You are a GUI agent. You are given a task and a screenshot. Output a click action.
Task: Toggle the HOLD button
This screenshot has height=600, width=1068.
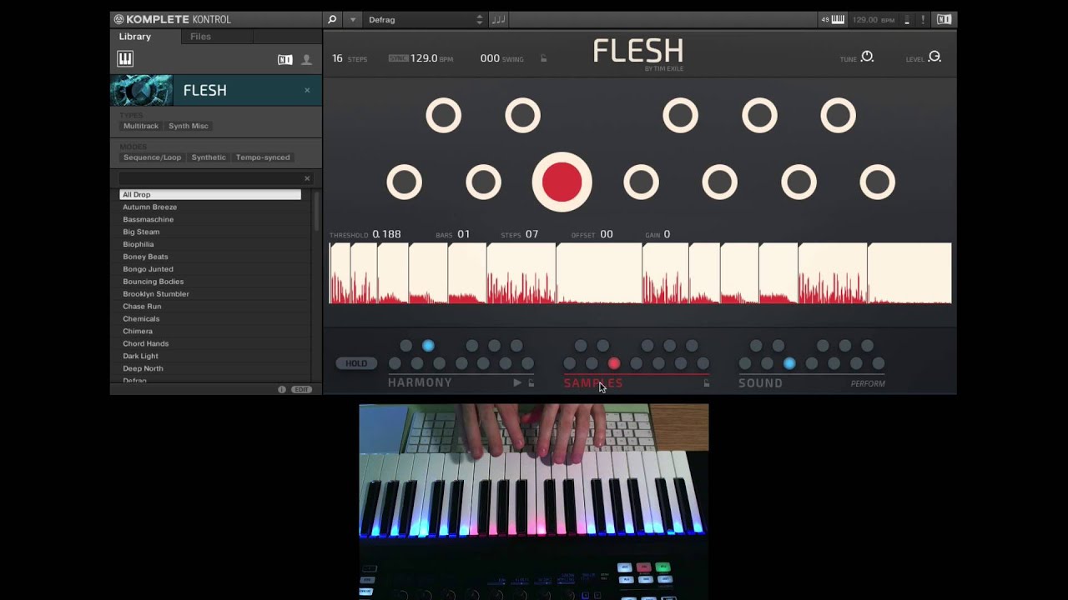point(356,363)
